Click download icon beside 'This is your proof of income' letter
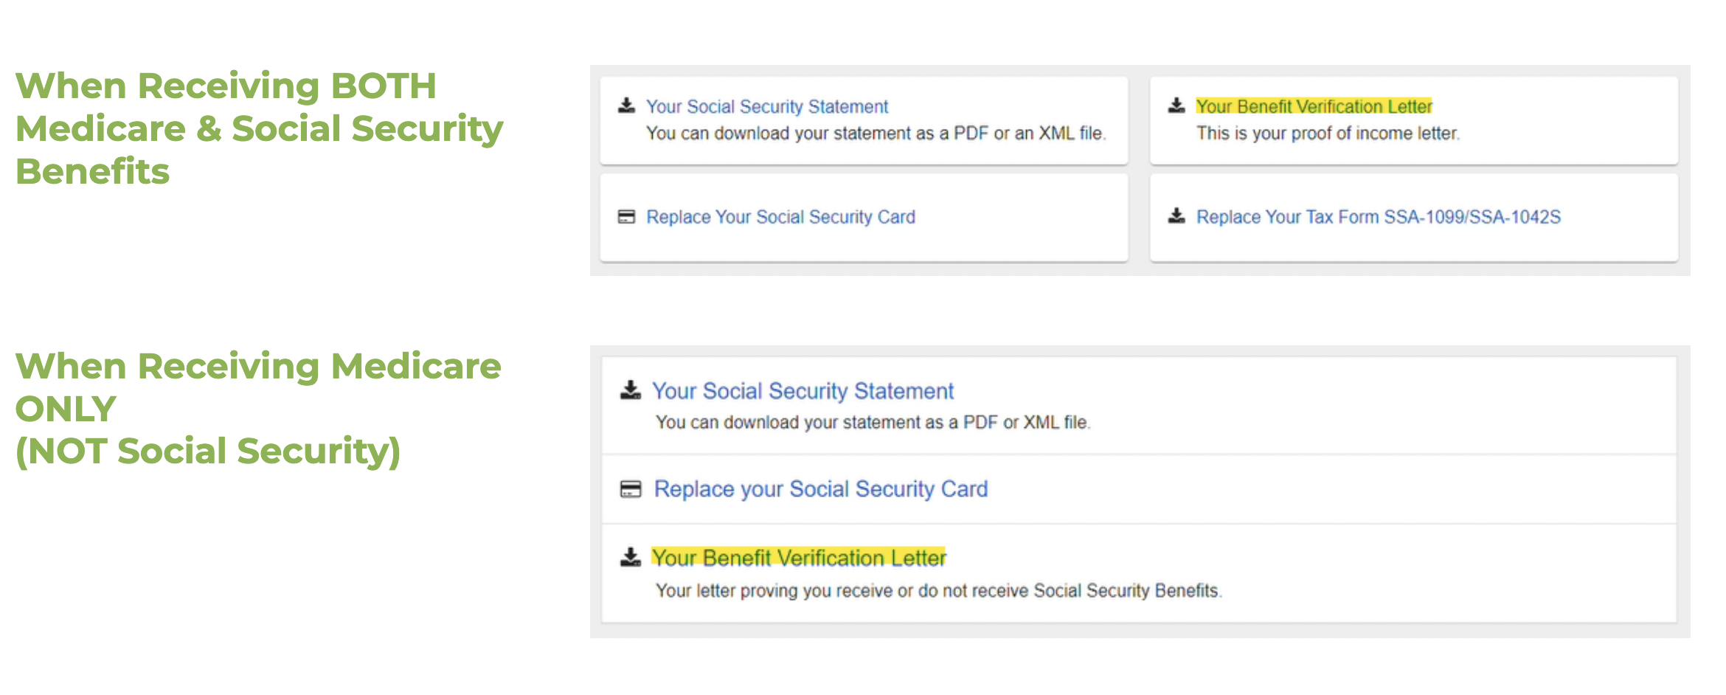Image resolution: width=1726 pixels, height=695 pixels. [1176, 106]
